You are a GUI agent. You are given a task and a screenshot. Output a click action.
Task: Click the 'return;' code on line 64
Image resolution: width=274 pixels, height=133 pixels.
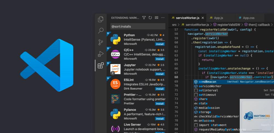click(208, 60)
